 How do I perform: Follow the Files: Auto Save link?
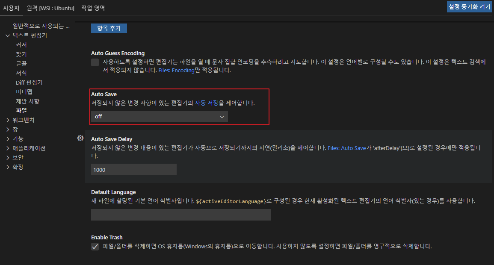pos(346,148)
